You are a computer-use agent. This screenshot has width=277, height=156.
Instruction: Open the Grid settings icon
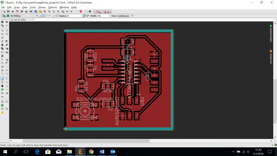(x=4, y=16)
